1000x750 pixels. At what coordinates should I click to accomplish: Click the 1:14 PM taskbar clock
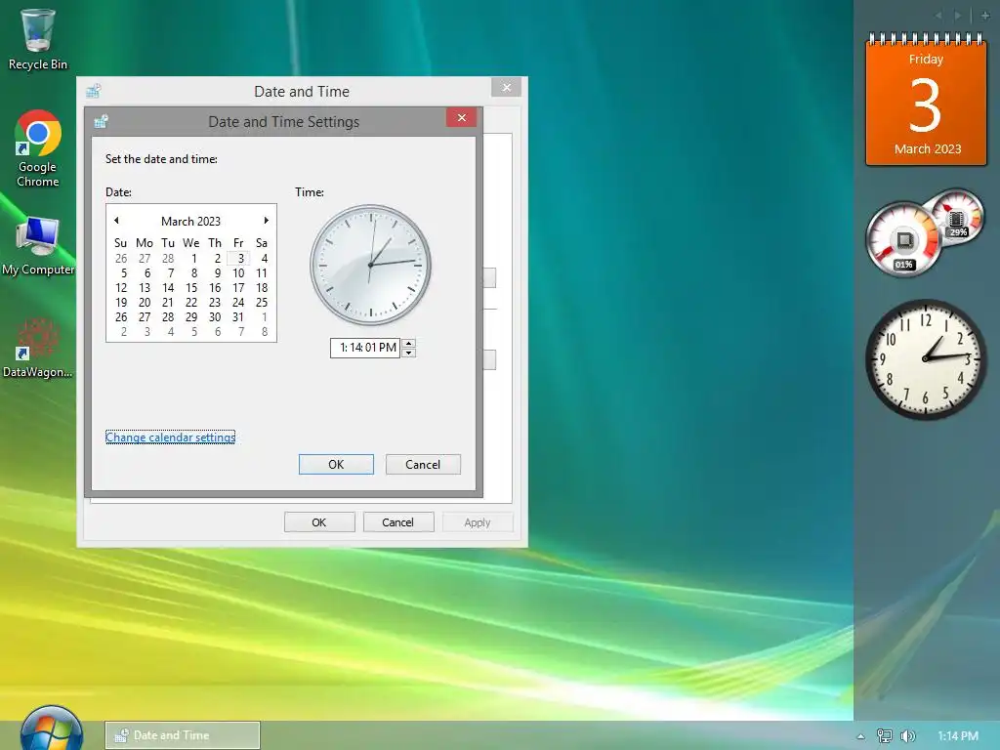957,736
